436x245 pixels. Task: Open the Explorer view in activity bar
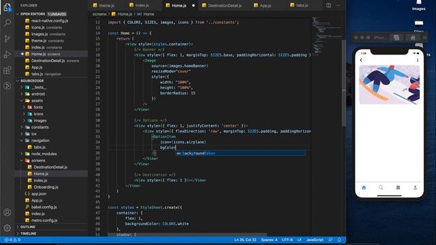[7, 7]
